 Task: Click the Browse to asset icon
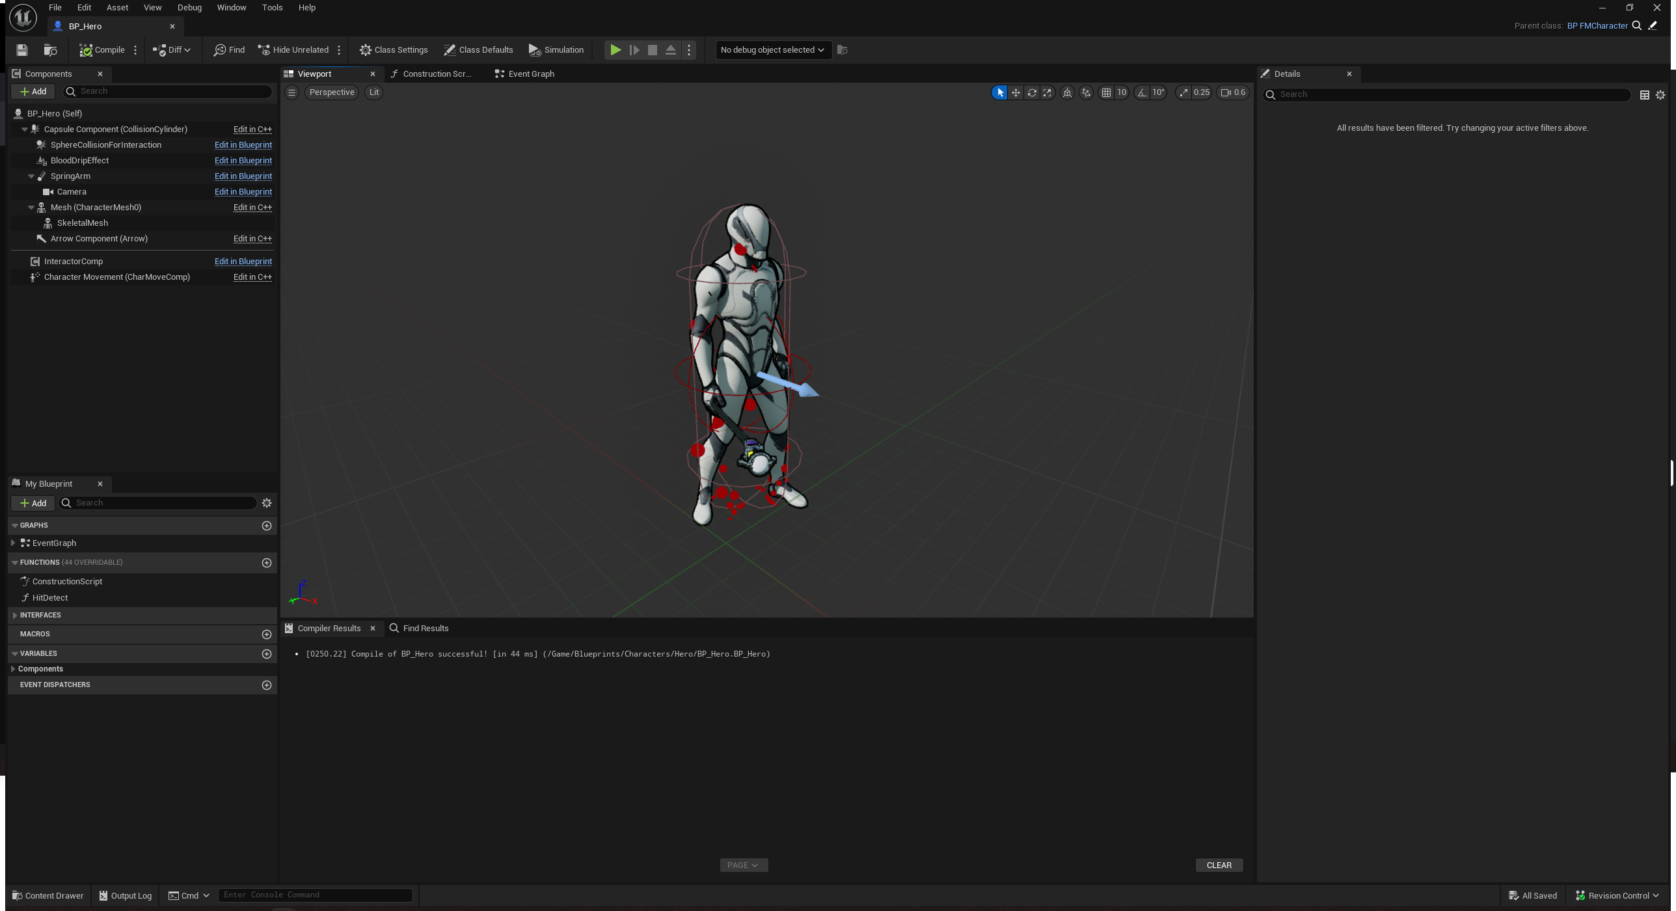point(50,50)
